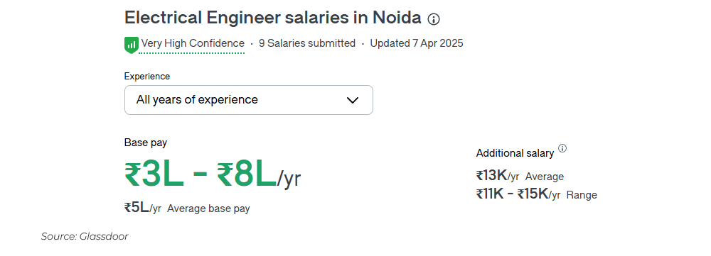The height and width of the screenshot is (256, 711).
Task: Click the 'Very High Confidence' underlined link
Action: (193, 43)
